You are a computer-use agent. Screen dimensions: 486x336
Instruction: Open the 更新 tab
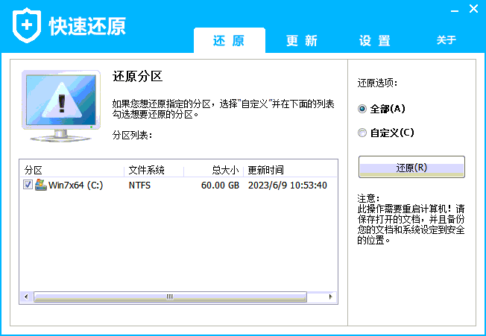tap(302, 40)
